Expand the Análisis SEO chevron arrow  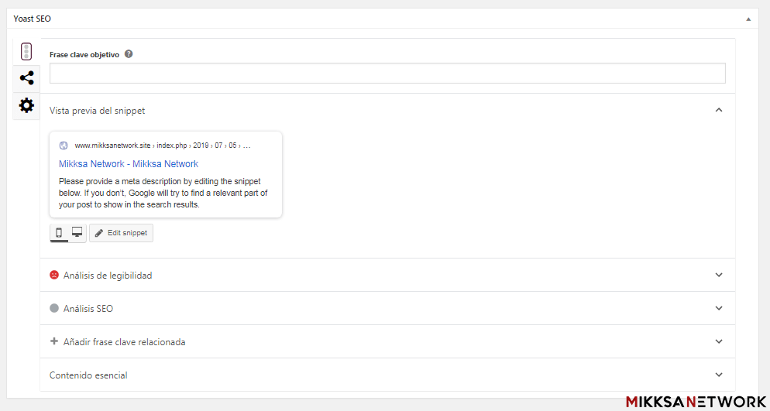(x=719, y=308)
